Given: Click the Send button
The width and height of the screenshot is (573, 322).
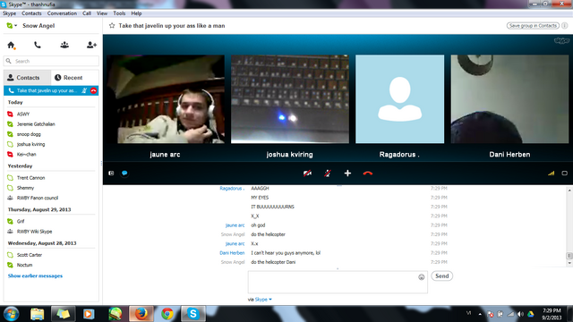Looking at the screenshot, I should [x=441, y=276].
